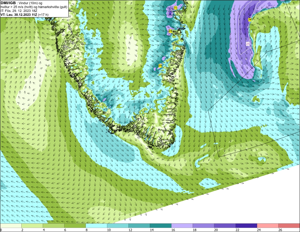
Task: Click the scale label 20
Action: click(216, 230)
